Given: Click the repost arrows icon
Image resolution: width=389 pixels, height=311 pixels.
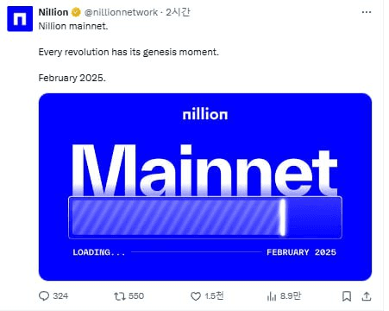Looking at the screenshot, I should (120, 296).
